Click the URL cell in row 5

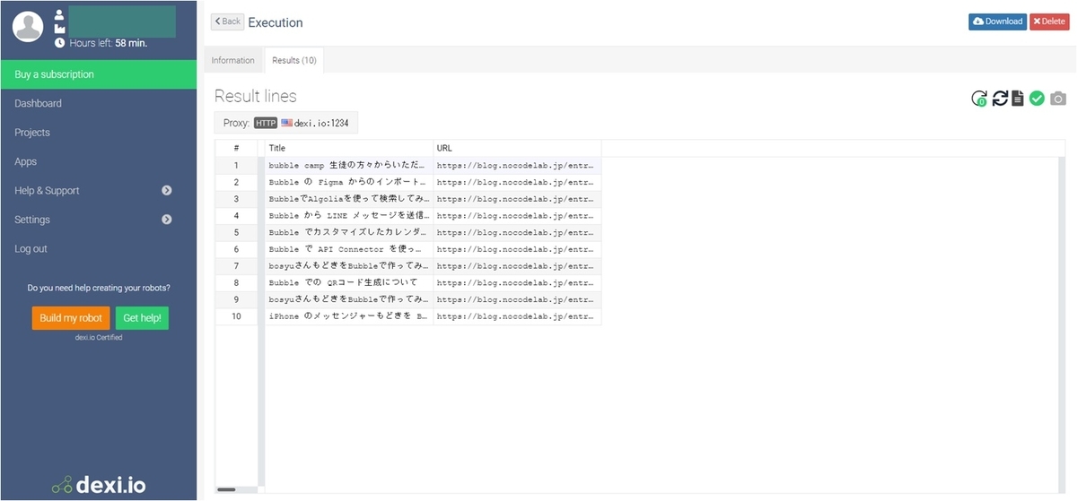point(517,232)
